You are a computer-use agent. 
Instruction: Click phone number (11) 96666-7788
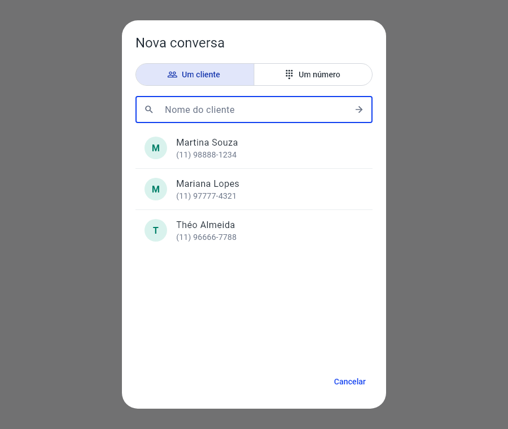pos(207,237)
